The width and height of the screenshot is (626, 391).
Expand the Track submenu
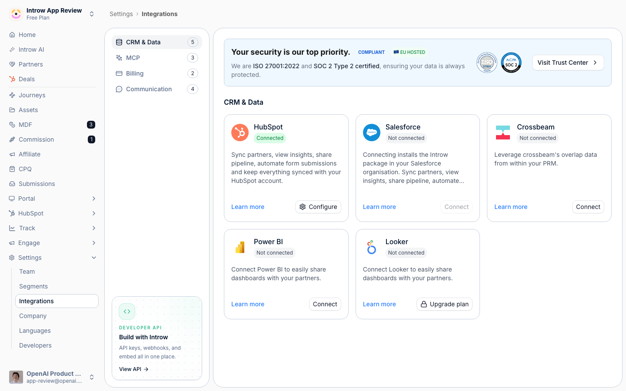click(94, 228)
